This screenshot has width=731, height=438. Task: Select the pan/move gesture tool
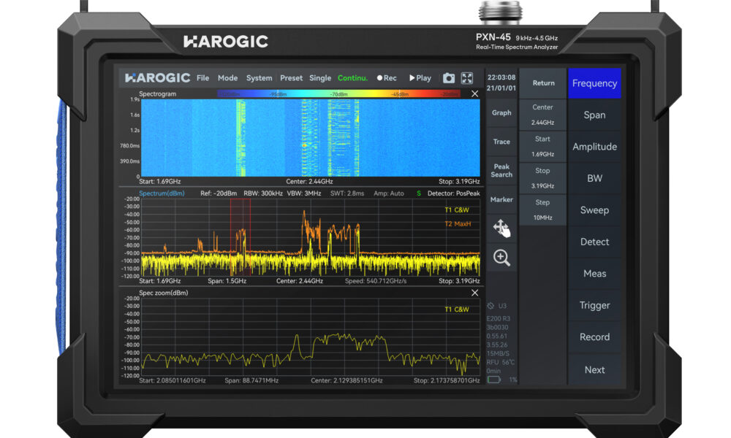501,228
